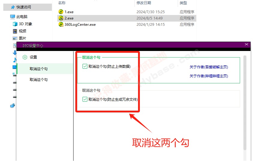Uncheck the 防止生成冗余文件 checkbox

tap(85, 99)
